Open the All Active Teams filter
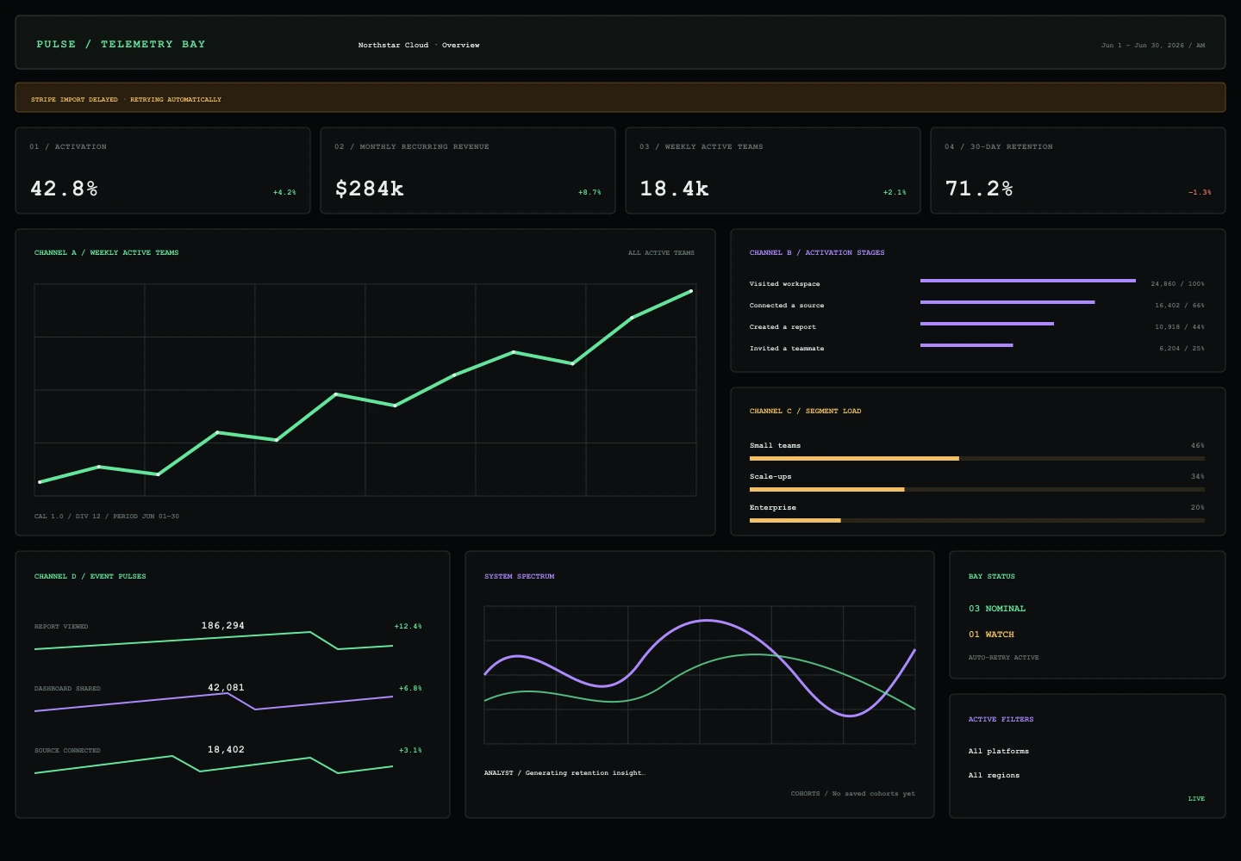The width and height of the screenshot is (1241, 861). click(661, 252)
